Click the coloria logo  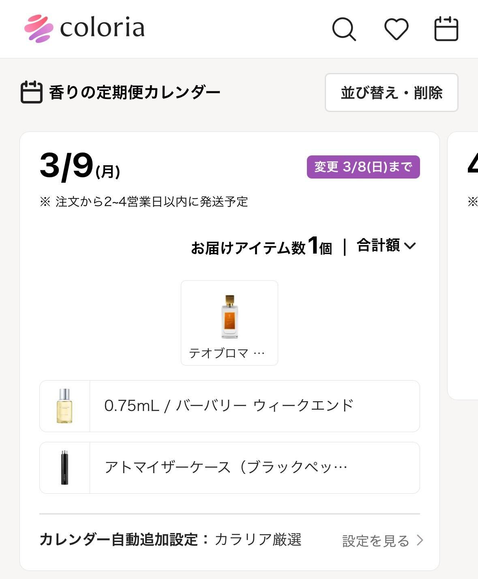[x=84, y=28]
